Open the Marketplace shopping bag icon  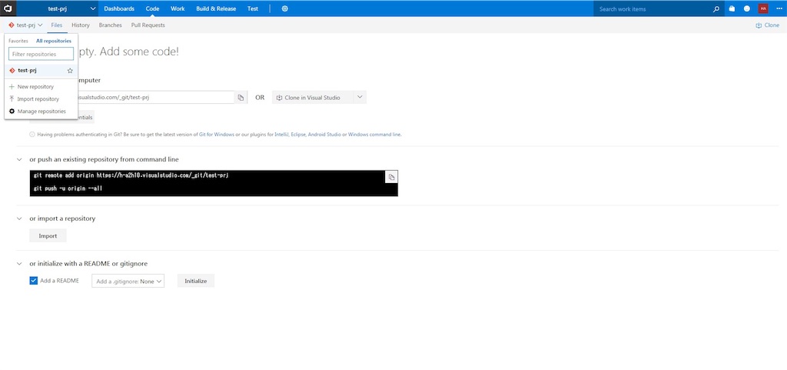pyautogui.click(x=732, y=8)
